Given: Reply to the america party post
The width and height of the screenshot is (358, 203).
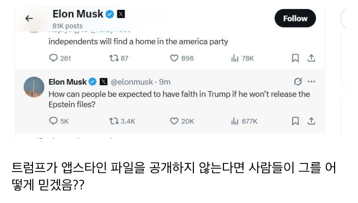Looking at the screenshot, I should pos(53,58).
